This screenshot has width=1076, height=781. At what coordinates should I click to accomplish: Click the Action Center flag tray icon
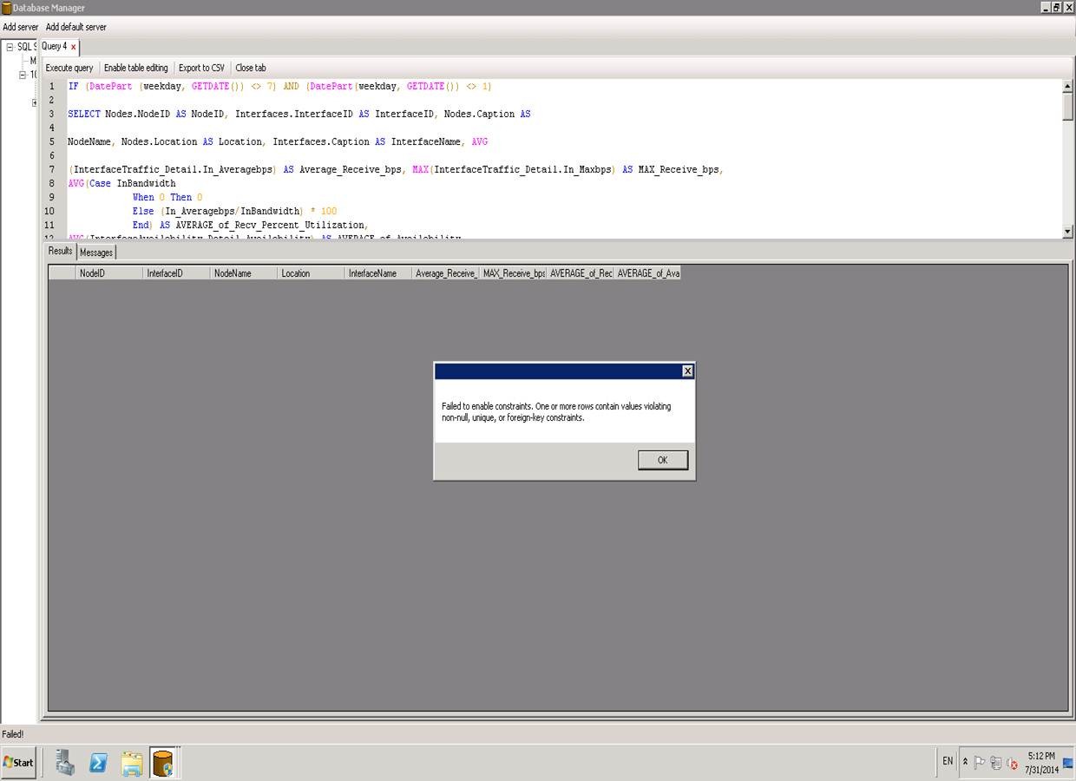pyautogui.click(x=980, y=763)
